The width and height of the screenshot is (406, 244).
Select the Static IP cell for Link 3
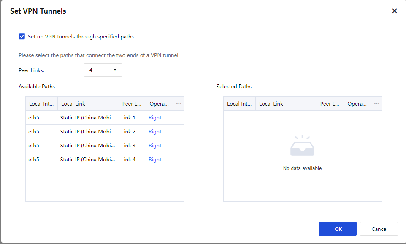click(87, 146)
